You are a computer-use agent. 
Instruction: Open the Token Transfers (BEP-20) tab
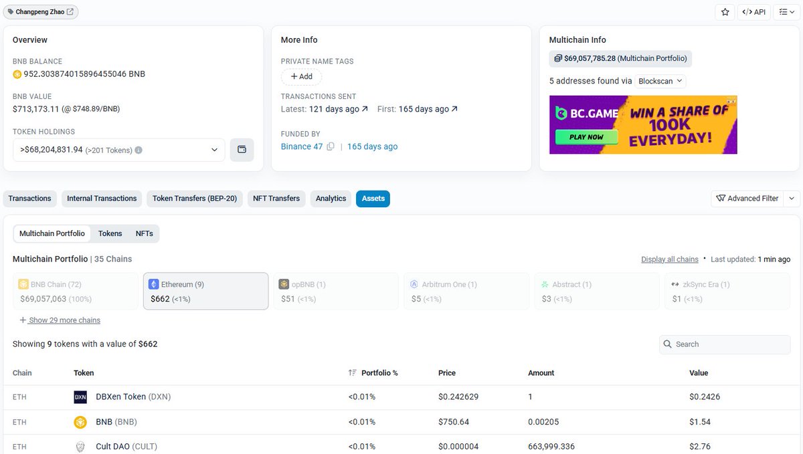point(195,199)
